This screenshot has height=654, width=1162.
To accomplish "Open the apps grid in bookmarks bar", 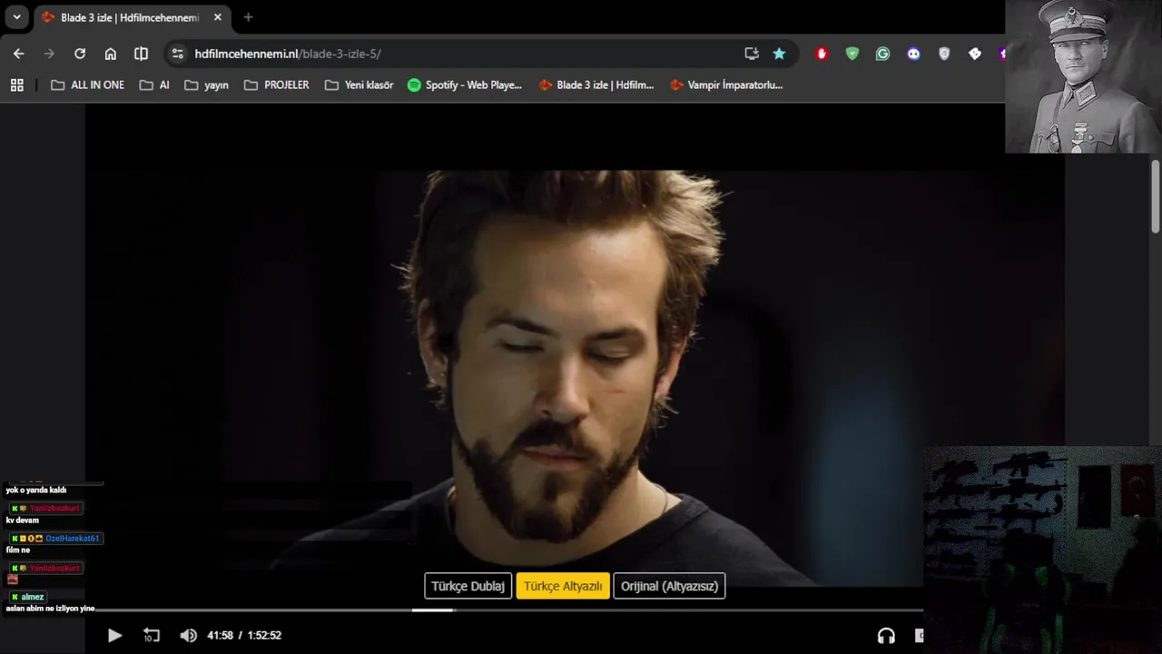I will tap(16, 84).
